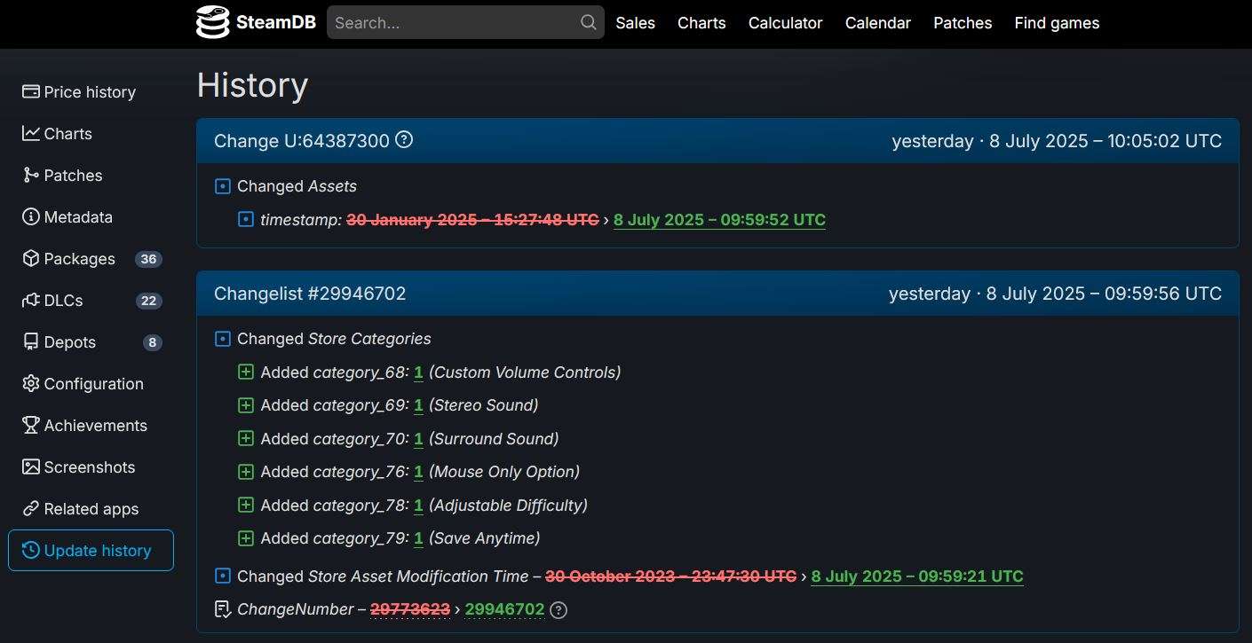The height and width of the screenshot is (643, 1252).
Task: Click the plus icon beside category_68
Action: click(x=246, y=372)
